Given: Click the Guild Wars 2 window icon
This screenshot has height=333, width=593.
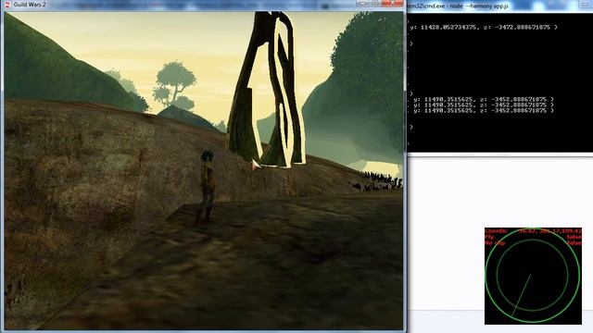Looking at the screenshot, I should click(7, 5).
